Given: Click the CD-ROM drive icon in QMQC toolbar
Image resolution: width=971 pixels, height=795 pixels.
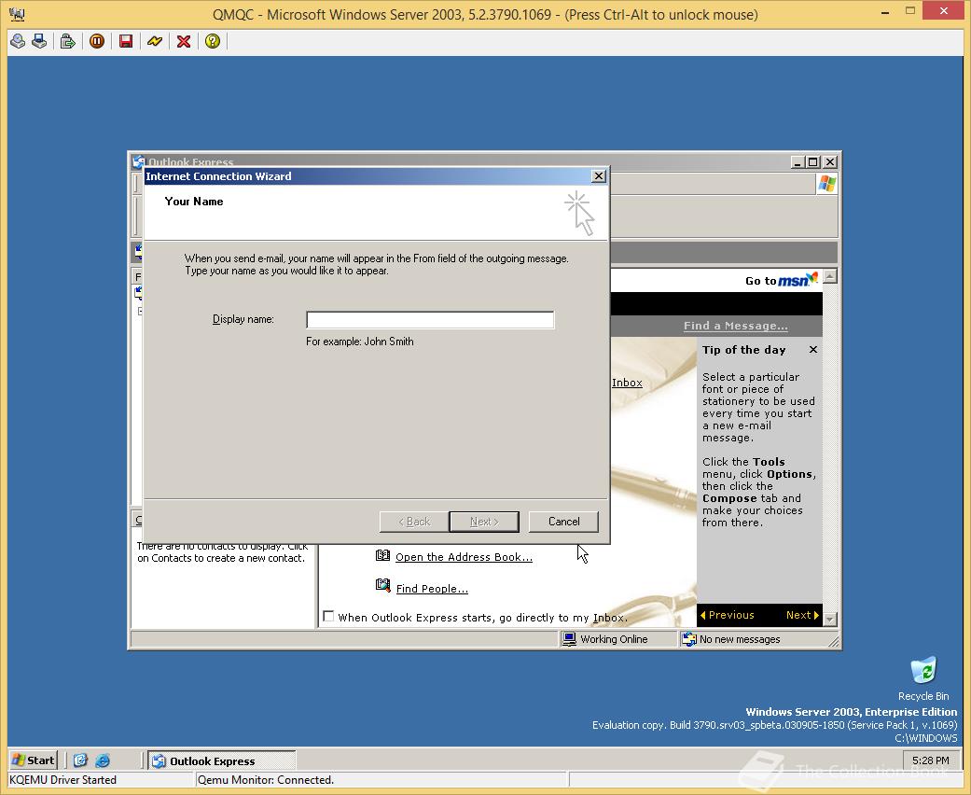Looking at the screenshot, I should 18,41.
